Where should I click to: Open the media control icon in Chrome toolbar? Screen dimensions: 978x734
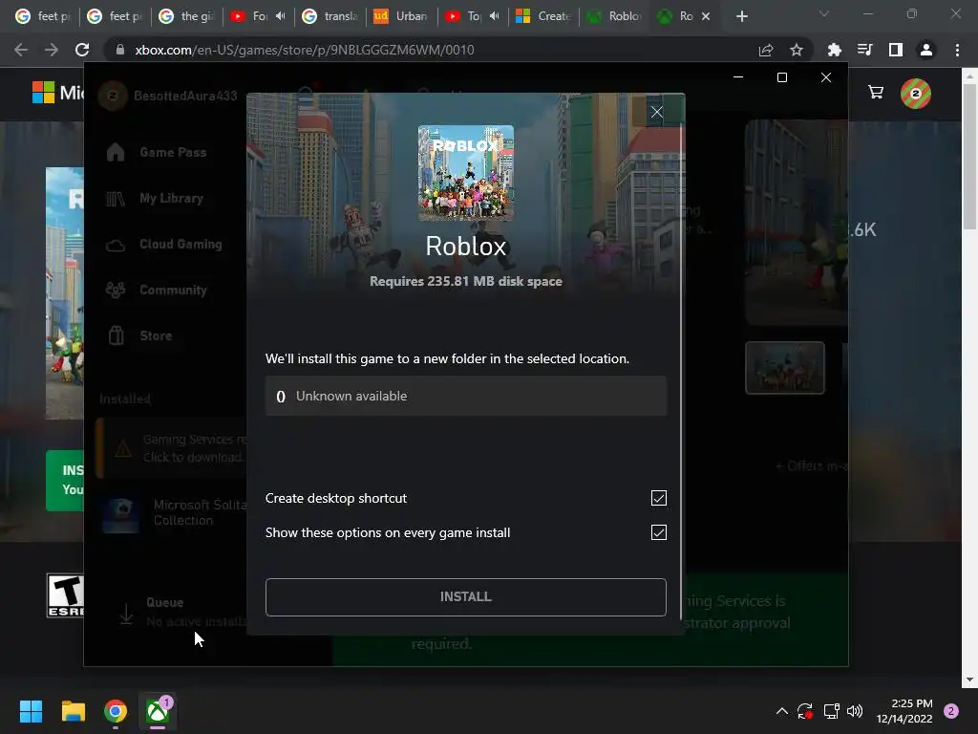(x=864, y=50)
